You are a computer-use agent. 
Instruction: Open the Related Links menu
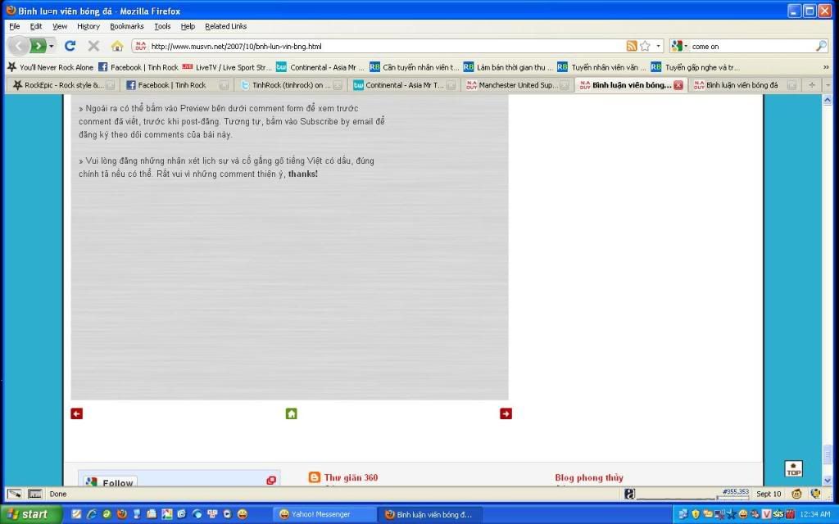point(226,26)
